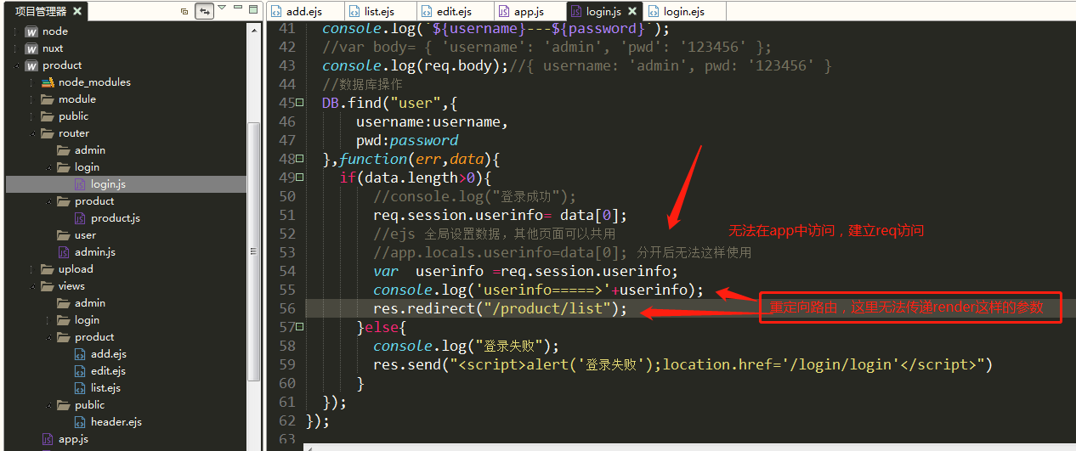
Task: Click the collapse-all icon in project manager header
Action: pos(184,11)
